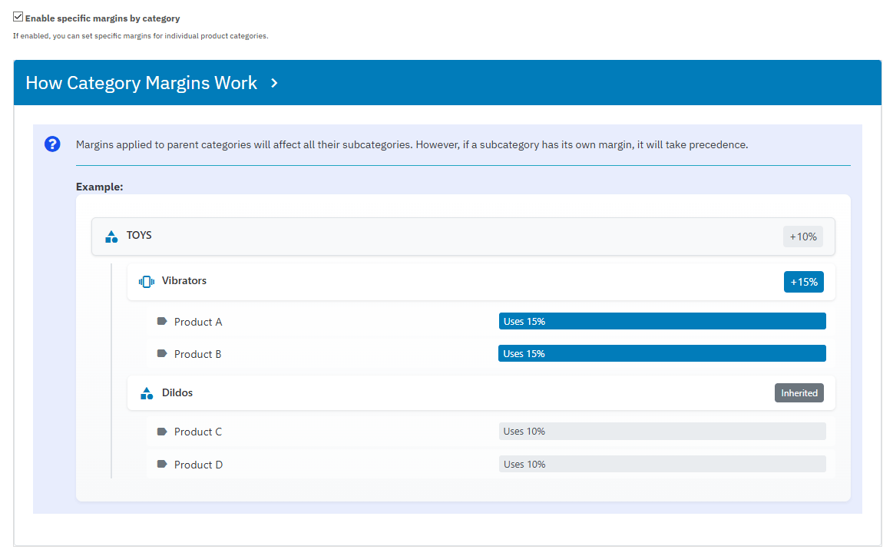The height and width of the screenshot is (556, 893).
Task: Click the tag icon beside Product C
Action: coord(162,432)
